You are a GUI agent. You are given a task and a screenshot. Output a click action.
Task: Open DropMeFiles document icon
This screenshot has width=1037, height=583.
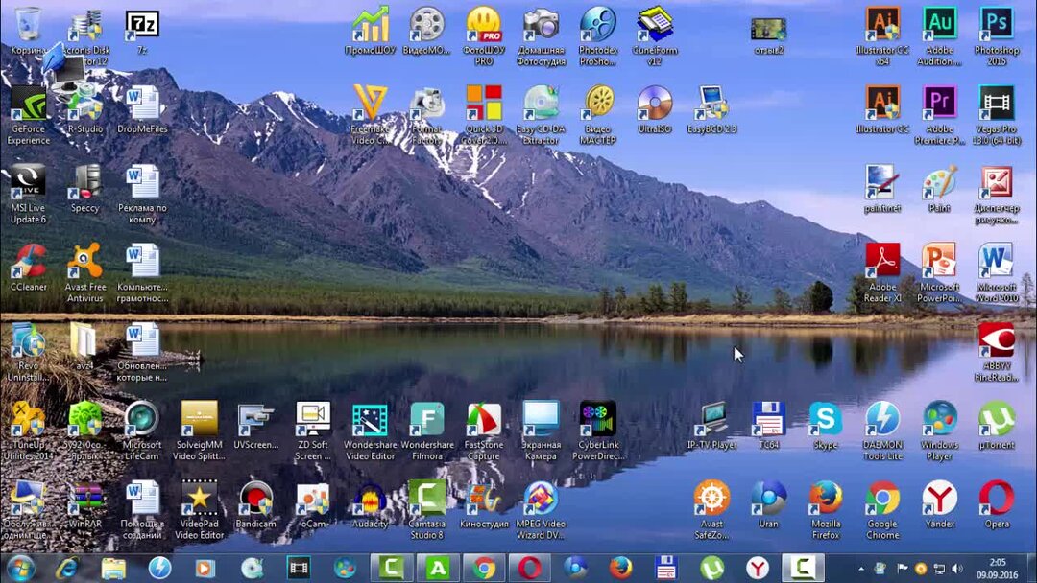pyautogui.click(x=141, y=109)
